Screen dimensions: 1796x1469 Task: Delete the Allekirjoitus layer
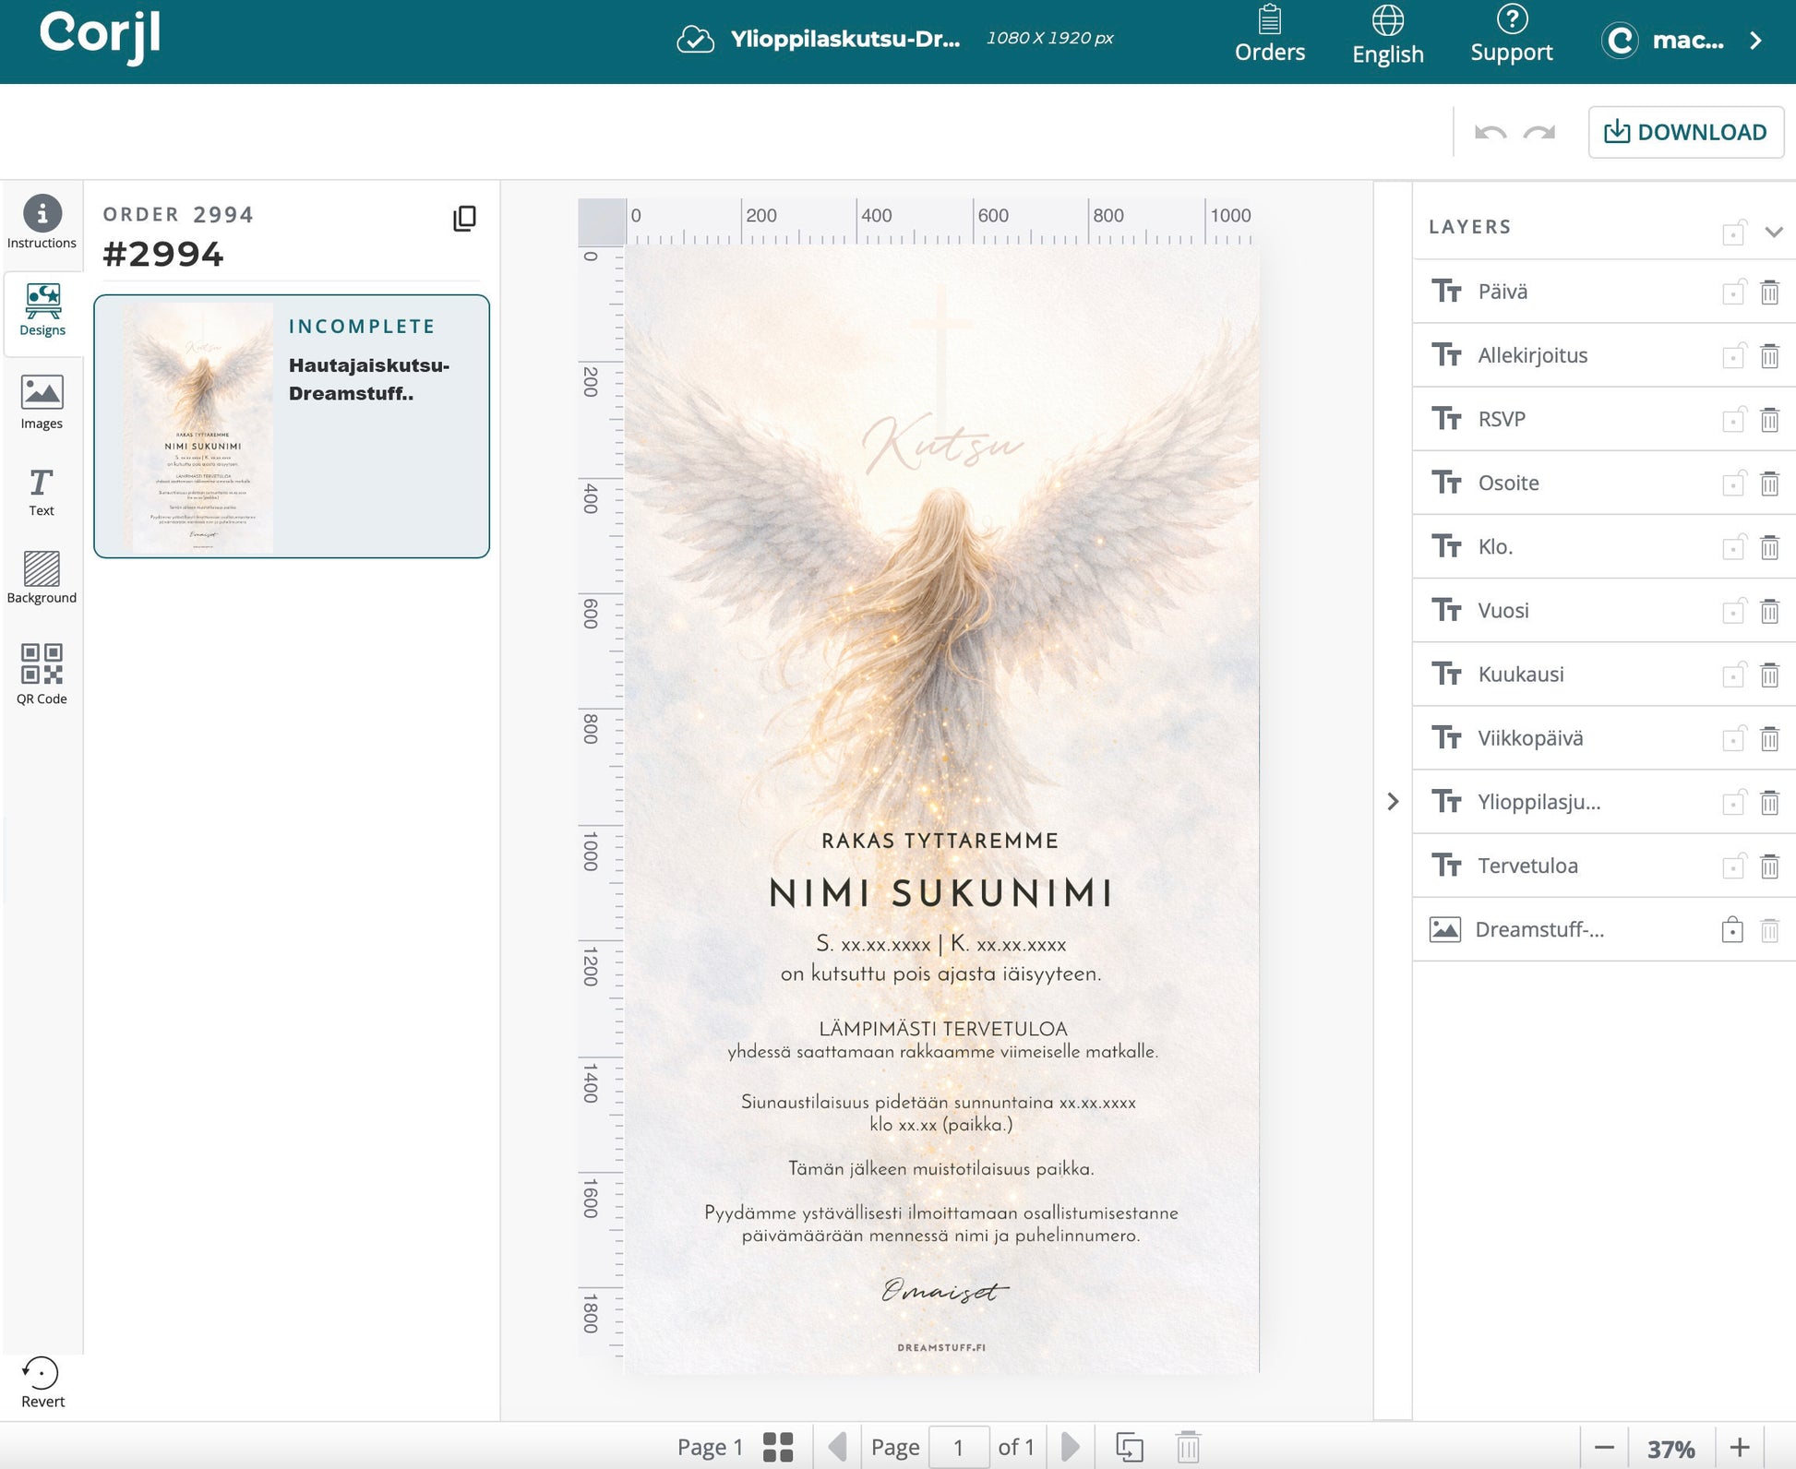click(1768, 356)
